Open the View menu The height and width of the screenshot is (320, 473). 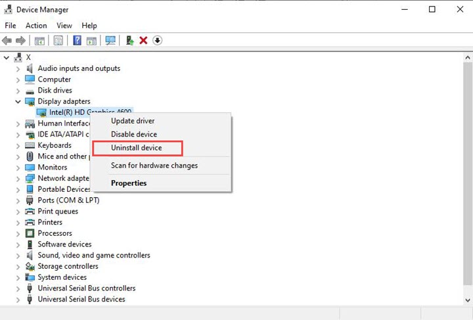(64, 26)
